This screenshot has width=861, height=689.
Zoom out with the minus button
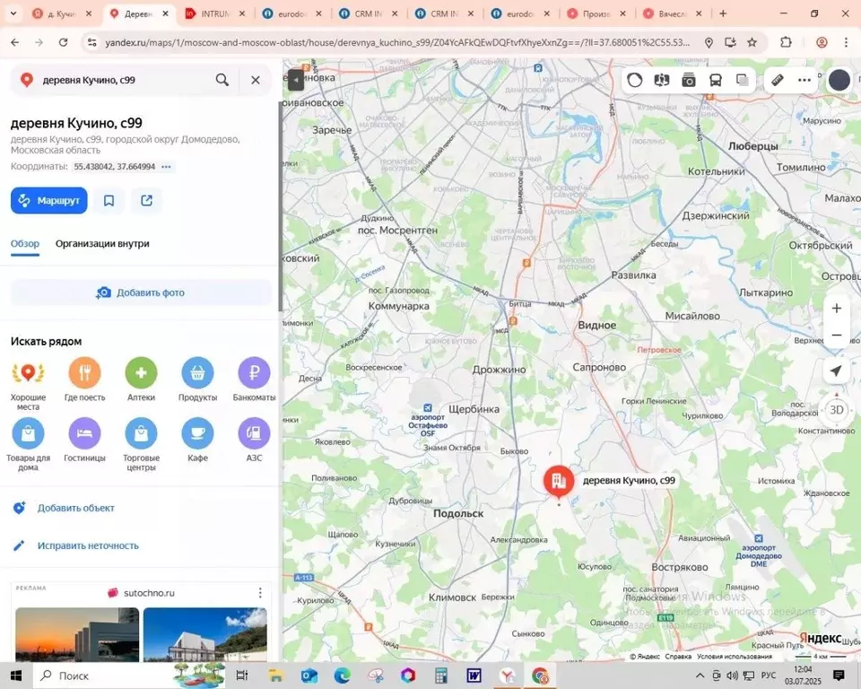pos(836,335)
